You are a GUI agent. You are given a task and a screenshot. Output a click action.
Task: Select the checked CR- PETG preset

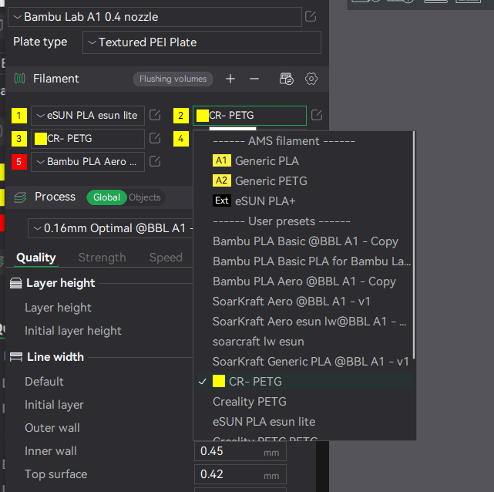(x=304, y=382)
